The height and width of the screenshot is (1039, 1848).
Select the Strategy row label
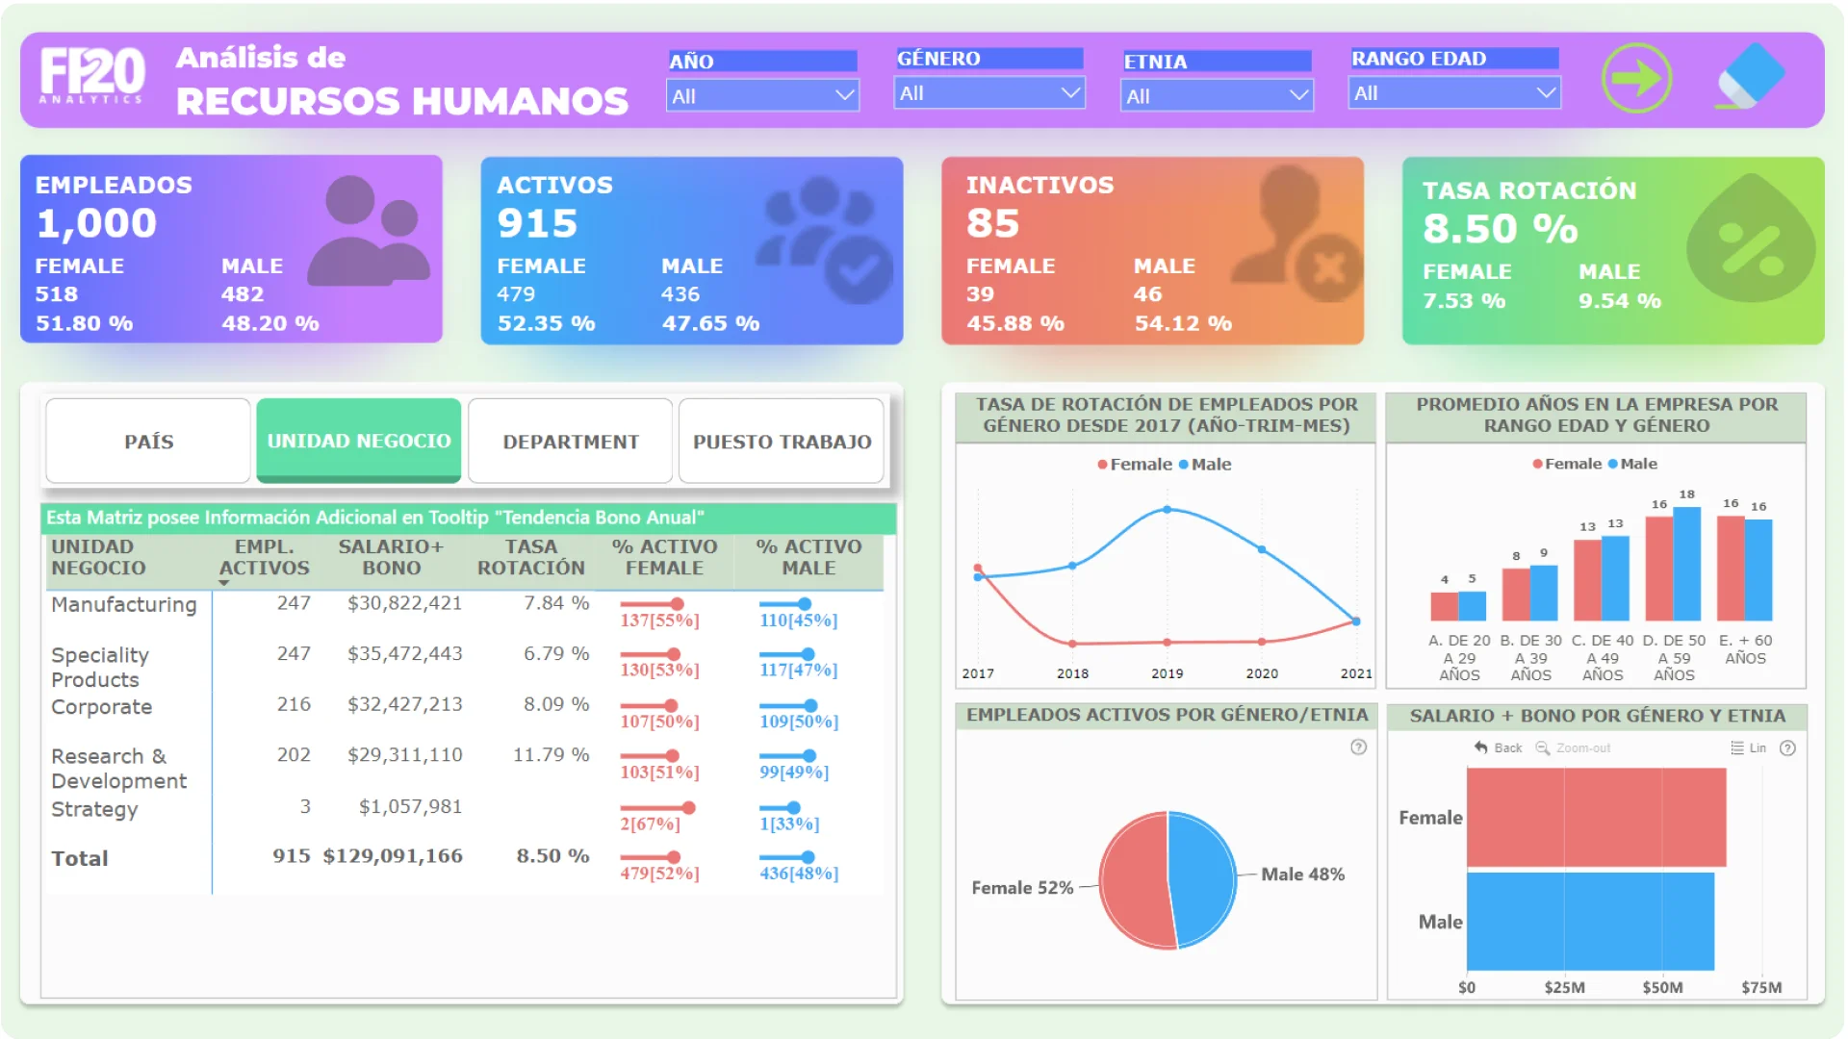click(94, 810)
